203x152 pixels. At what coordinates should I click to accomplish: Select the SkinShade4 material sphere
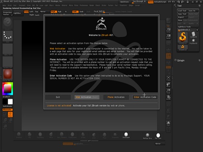point(126,135)
